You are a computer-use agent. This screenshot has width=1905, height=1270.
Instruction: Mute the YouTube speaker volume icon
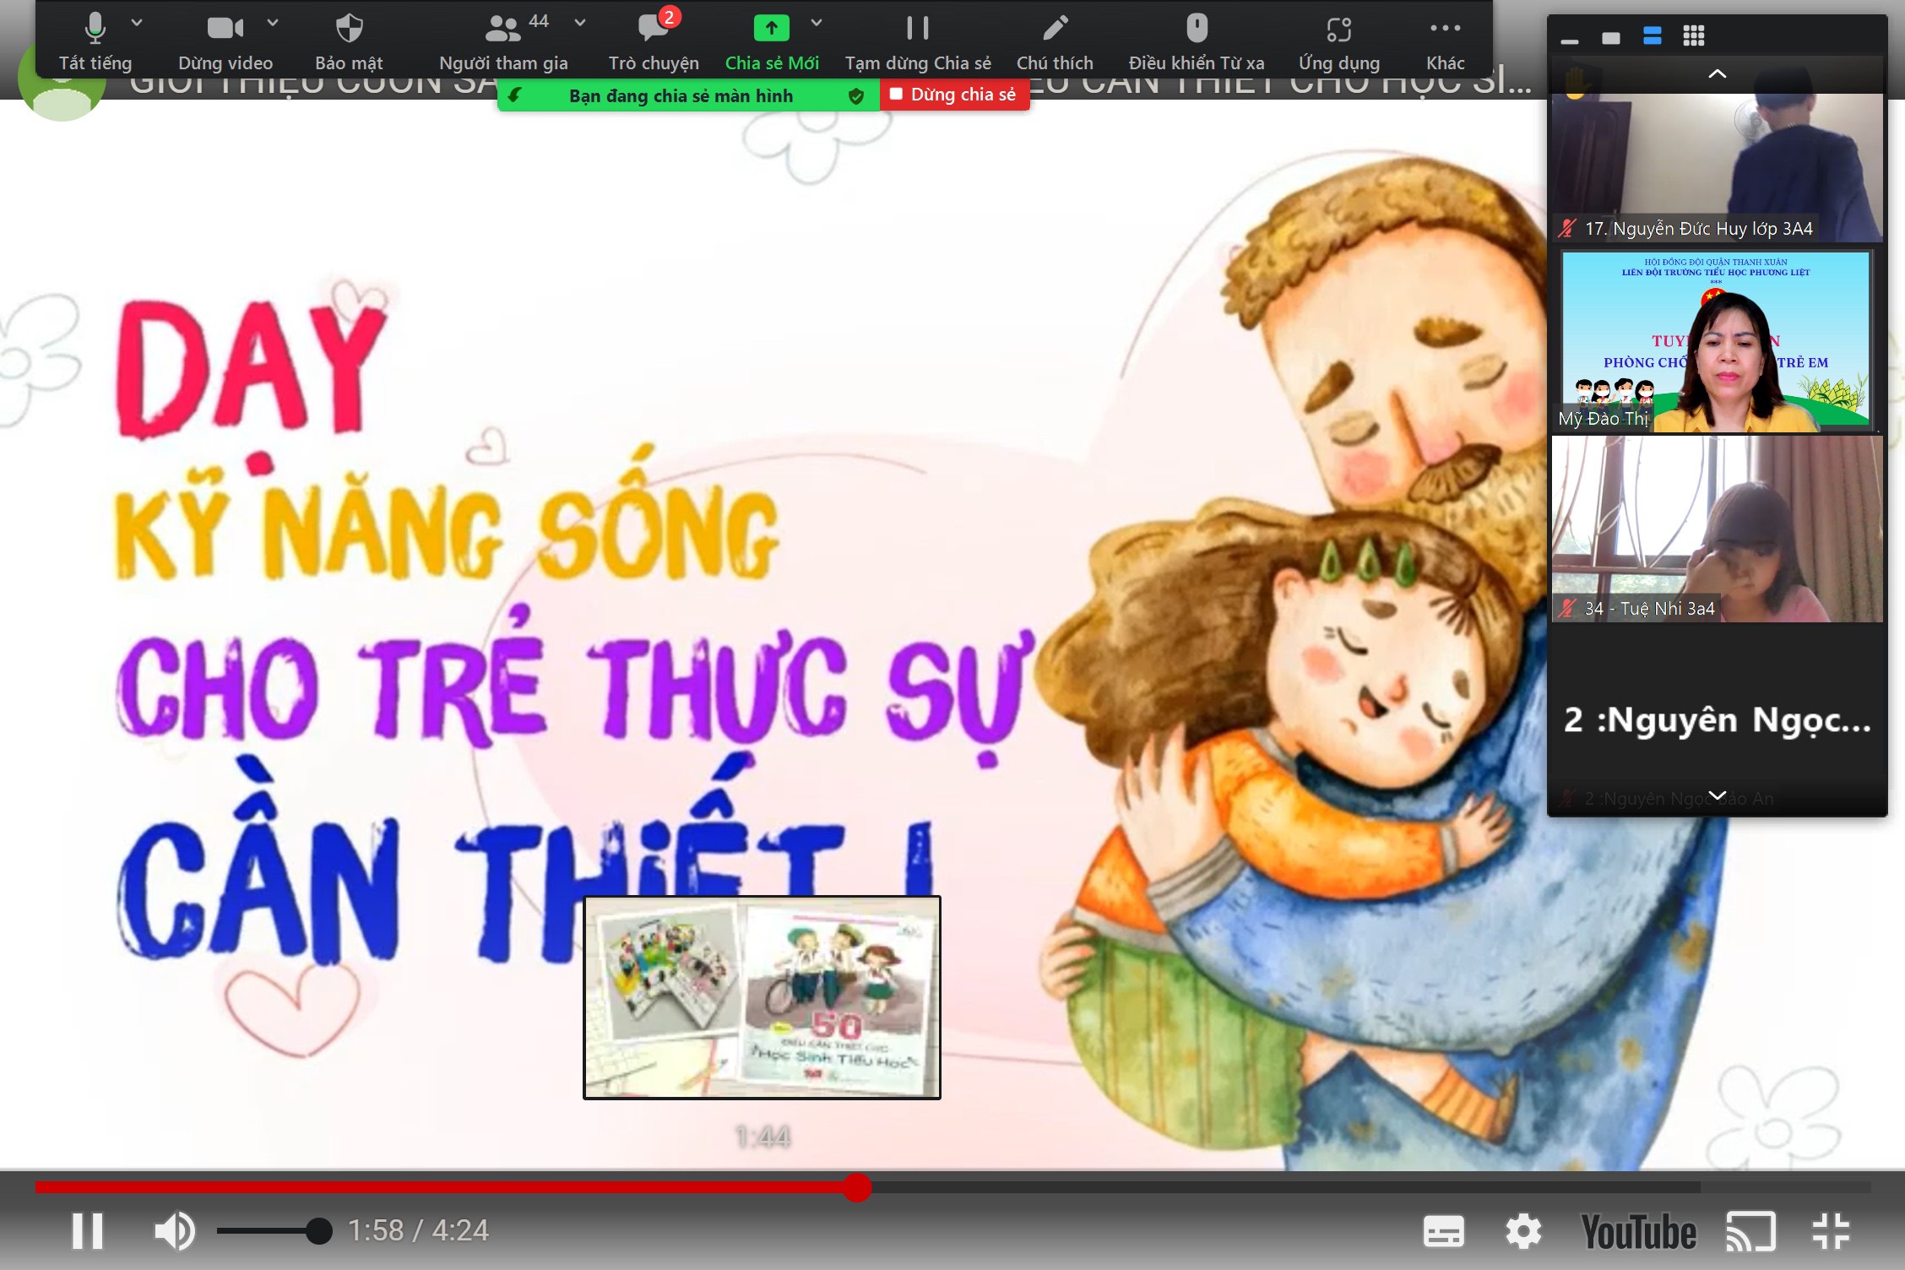[x=175, y=1231]
